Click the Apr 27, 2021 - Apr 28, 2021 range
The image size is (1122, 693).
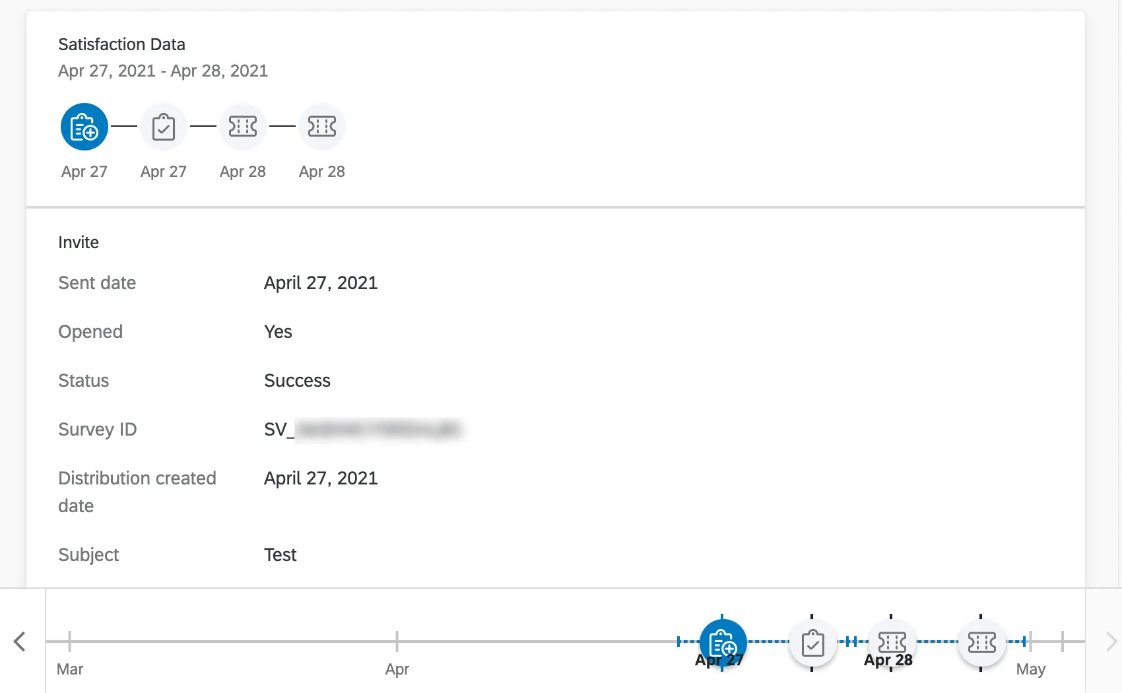[x=163, y=71]
